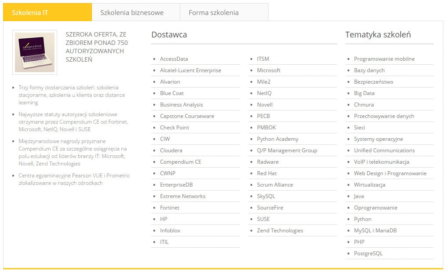Click the Red Hat provider link
446x272 pixels.
pyautogui.click(x=267, y=173)
